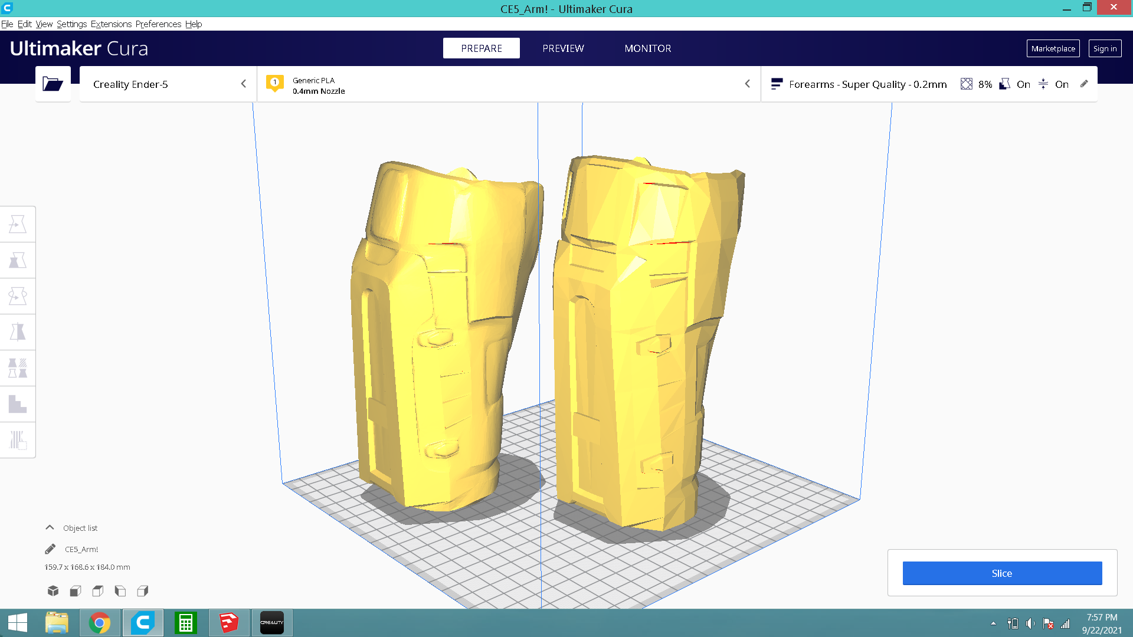Open file with the folder icon

[53, 84]
